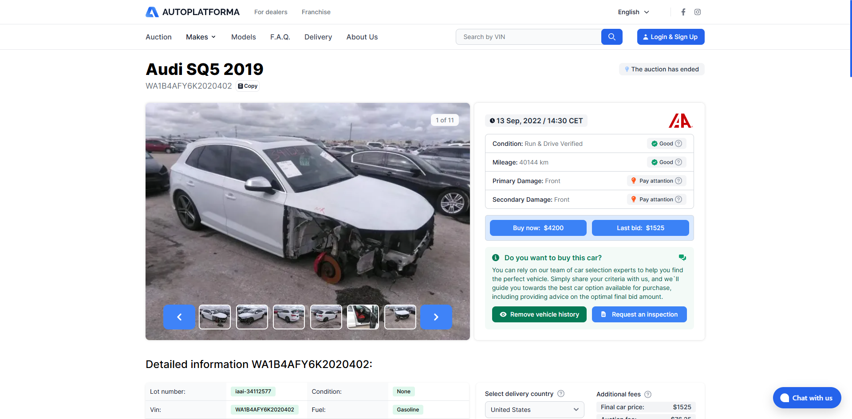Viewport: 852px width, 419px height.
Task: Open the English language dropdown
Action: coord(634,12)
